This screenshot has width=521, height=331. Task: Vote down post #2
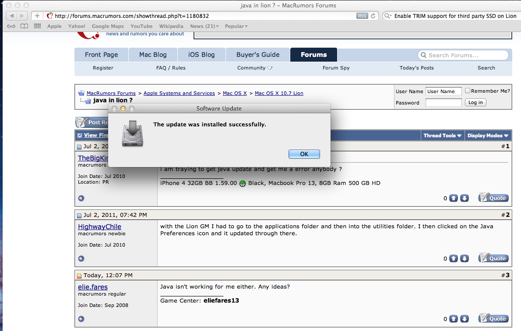coord(465,258)
